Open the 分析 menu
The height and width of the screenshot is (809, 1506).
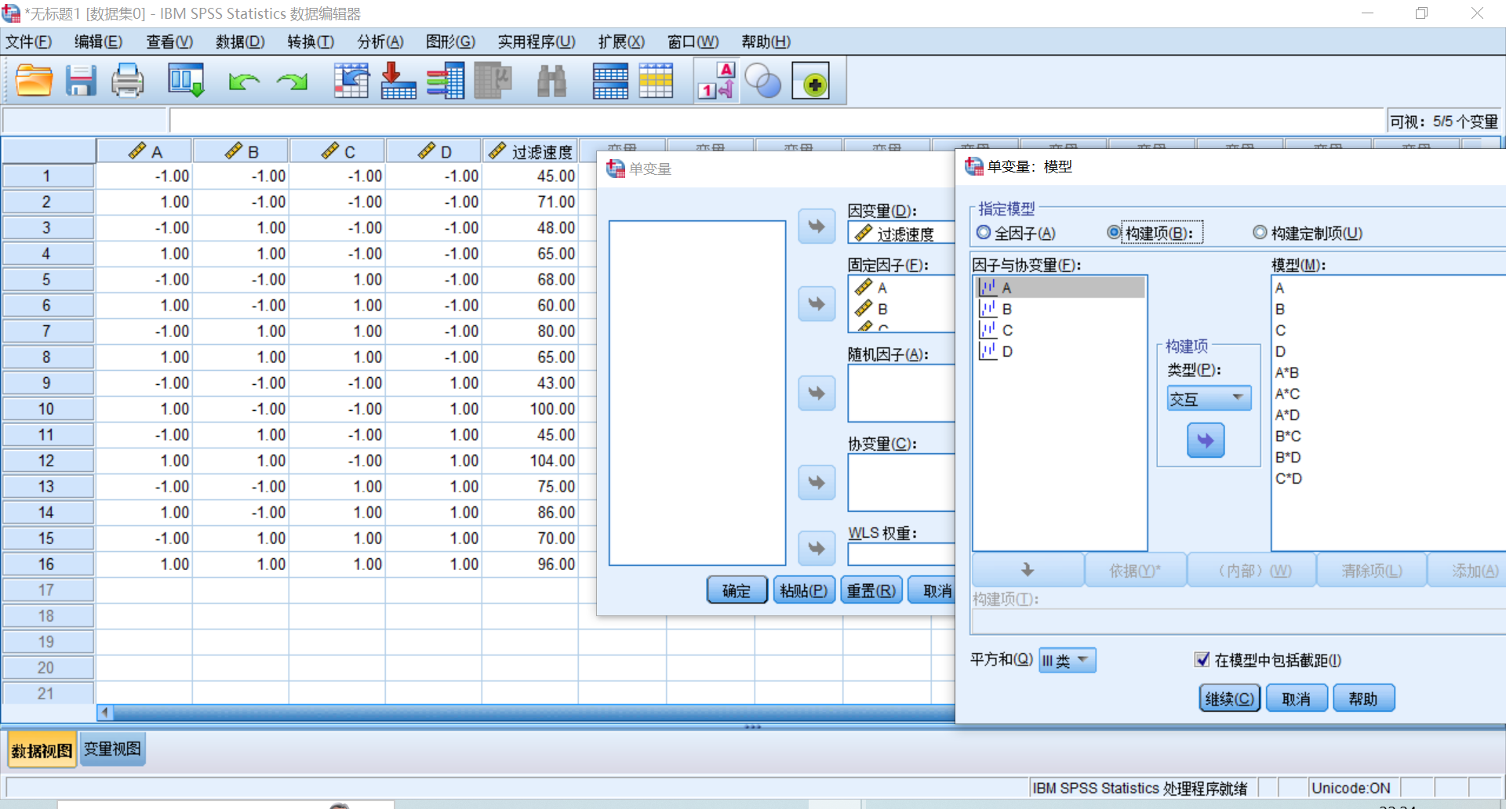pyautogui.click(x=380, y=42)
